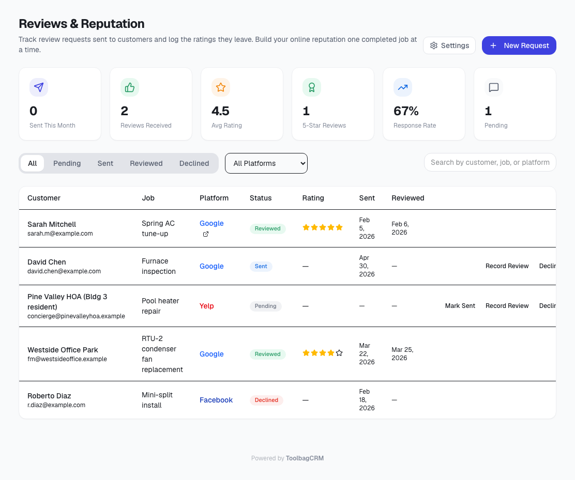
Task: Click the Platform column header
Action: pyautogui.click(x=214, y=198)
